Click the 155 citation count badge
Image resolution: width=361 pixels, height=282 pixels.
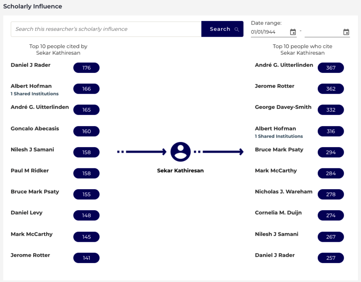click(x=86, y=194)
